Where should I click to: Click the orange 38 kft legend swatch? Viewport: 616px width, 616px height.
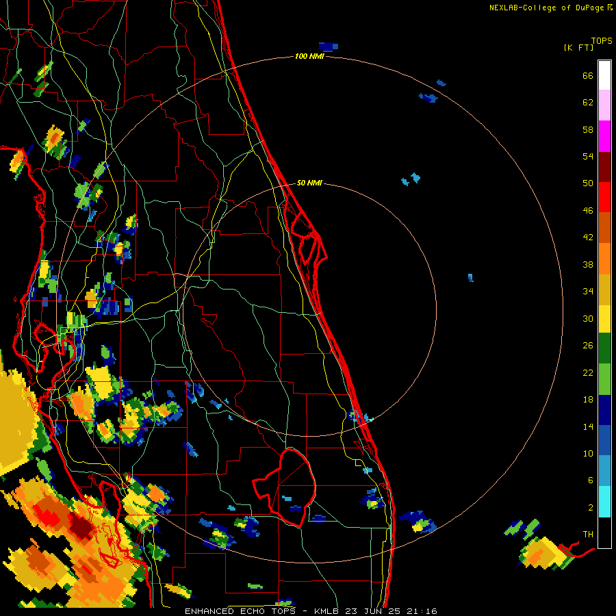click(604, 259)
